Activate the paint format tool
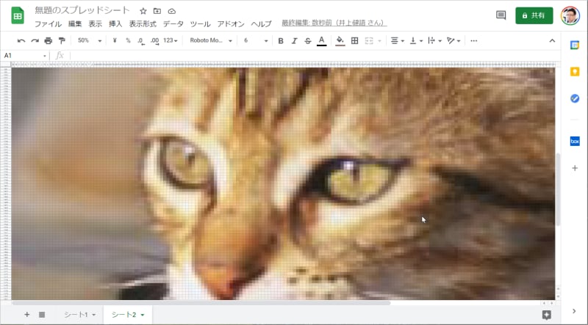588x325 pixels. [x=62, y=40]
